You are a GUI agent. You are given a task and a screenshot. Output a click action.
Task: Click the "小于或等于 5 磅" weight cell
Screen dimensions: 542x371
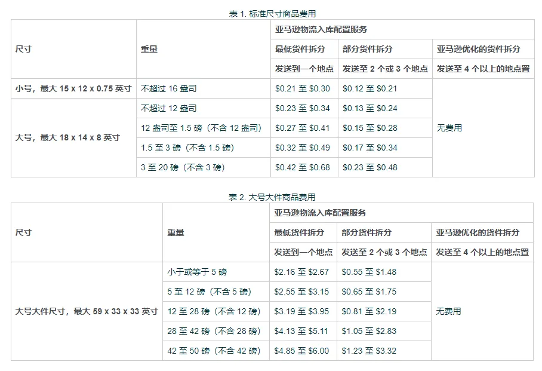click(197, 272)
